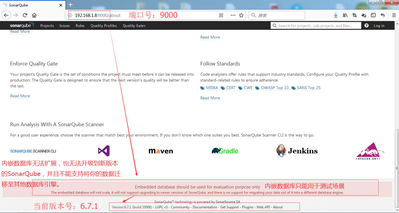Click the Follow Standards heading
Screen dimensions: 399x213
pyautogui.click(x=220, y=63)
